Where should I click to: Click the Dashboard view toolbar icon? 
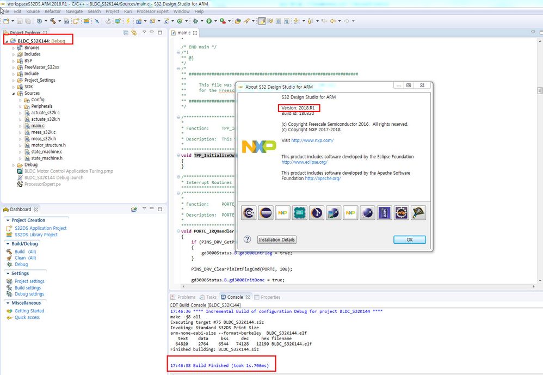(134, 209)
